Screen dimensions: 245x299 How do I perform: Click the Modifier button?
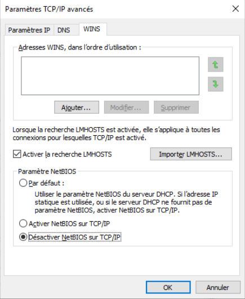(x=126, y=108)
